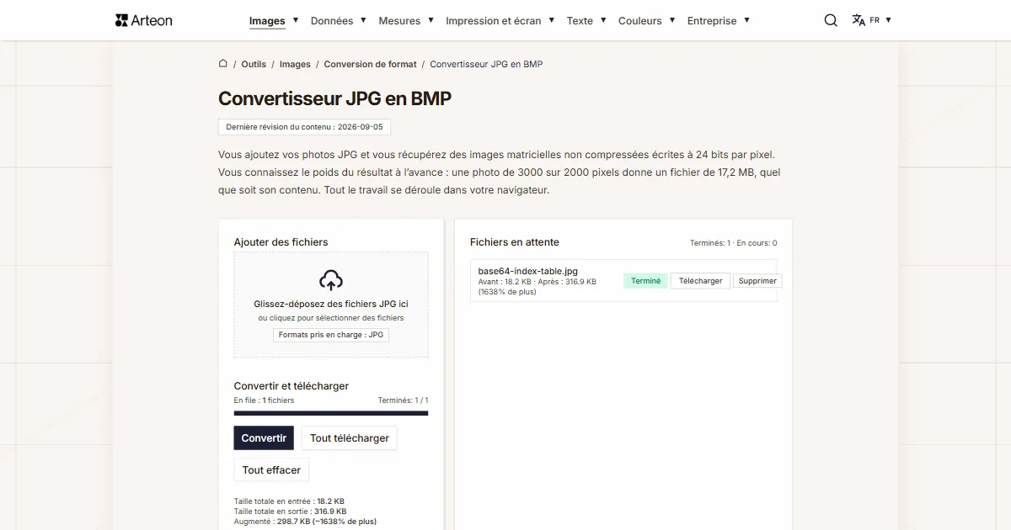Image resolution: width=1011 pixels, height=530 pixels.
Task: Click Formats pris en charge : JPG label
Action: 331,335
